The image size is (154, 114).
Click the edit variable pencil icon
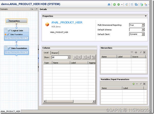click(141, 84)
